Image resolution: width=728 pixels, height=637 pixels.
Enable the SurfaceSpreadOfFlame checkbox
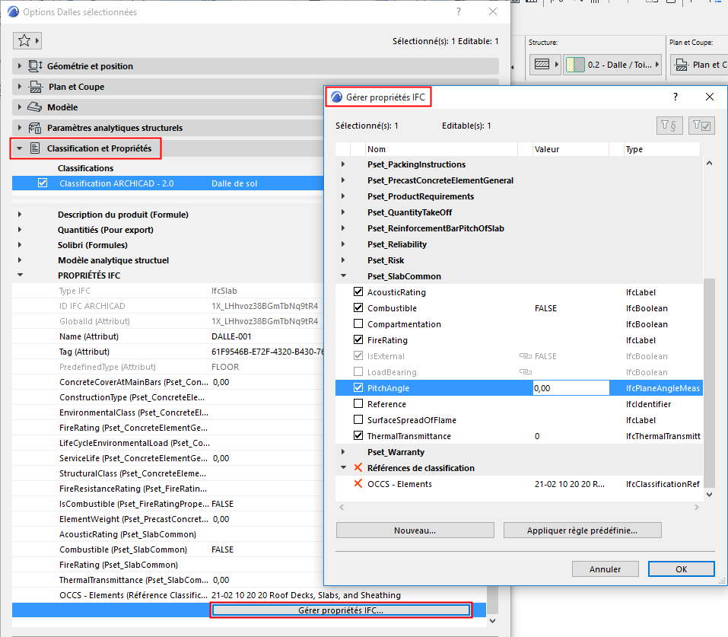tap(358, 419)
